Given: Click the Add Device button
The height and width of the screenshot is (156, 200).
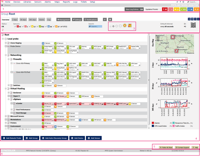Looking at the screenshot, I should pos(77,138).
